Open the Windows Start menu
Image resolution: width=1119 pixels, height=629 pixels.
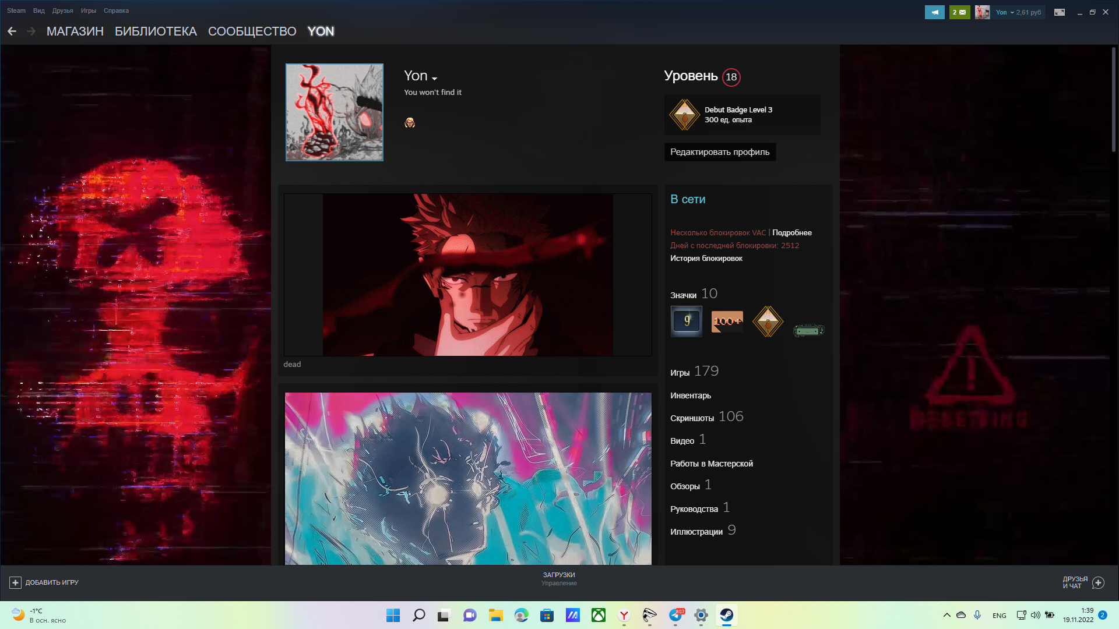click(393, 615)
